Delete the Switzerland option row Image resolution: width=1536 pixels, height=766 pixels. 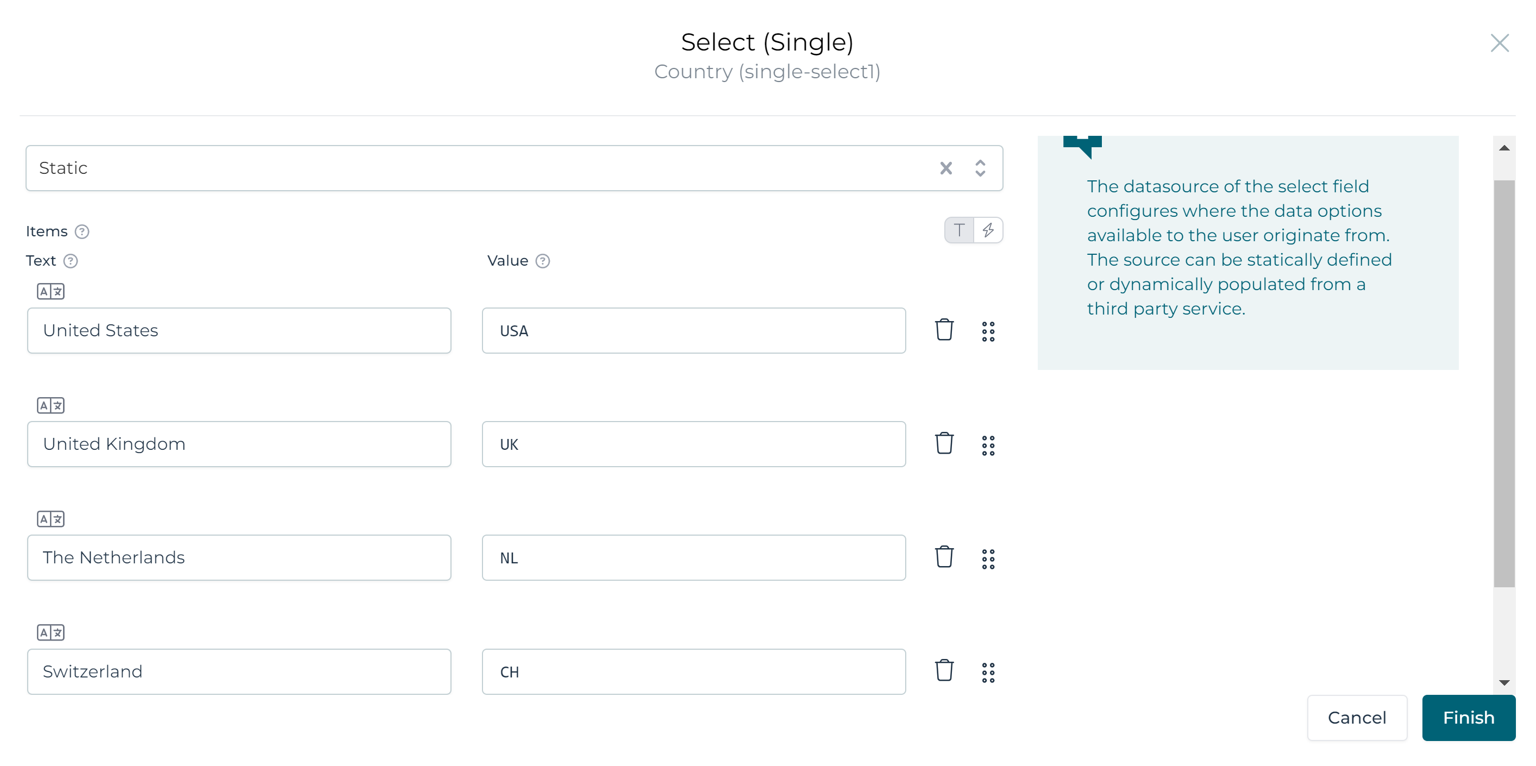[944, 671]
